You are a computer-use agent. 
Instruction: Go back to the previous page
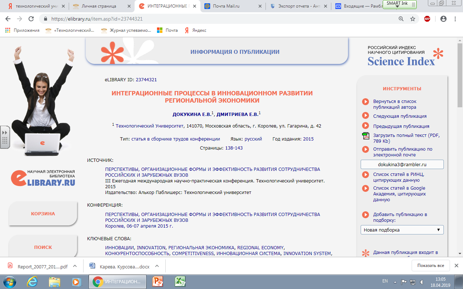[x=8, y=19]
